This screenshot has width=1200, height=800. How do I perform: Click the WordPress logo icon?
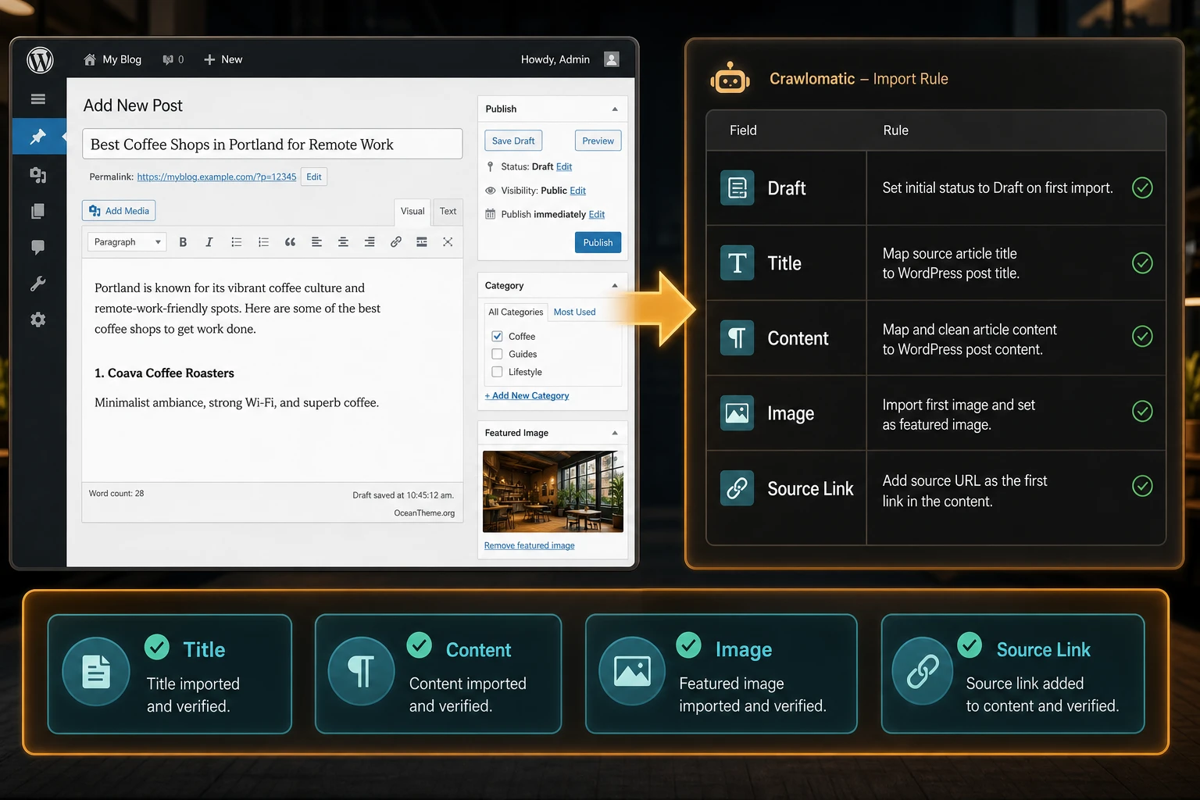tap(40, 59)
